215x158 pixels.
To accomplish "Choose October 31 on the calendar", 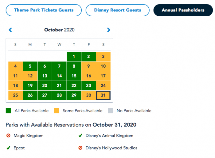I will click(103, 95).
